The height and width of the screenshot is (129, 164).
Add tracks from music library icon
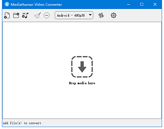25,15
